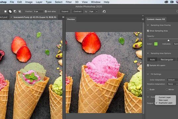Click the Color Adaptation label
The height and width of the screenshot is (119, 178).
click(x=157, y=80)
